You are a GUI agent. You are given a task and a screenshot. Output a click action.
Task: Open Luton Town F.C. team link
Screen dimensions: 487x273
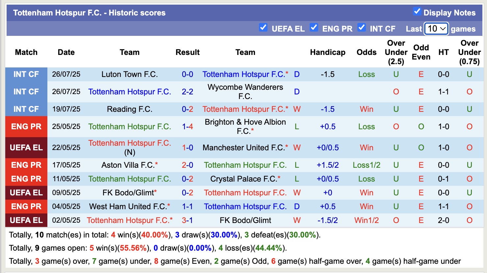point(129,74)
